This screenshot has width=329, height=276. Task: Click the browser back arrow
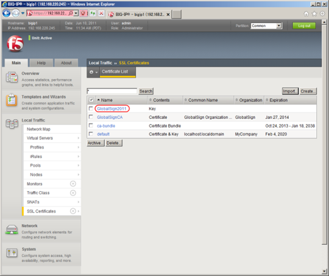point(6,13)
